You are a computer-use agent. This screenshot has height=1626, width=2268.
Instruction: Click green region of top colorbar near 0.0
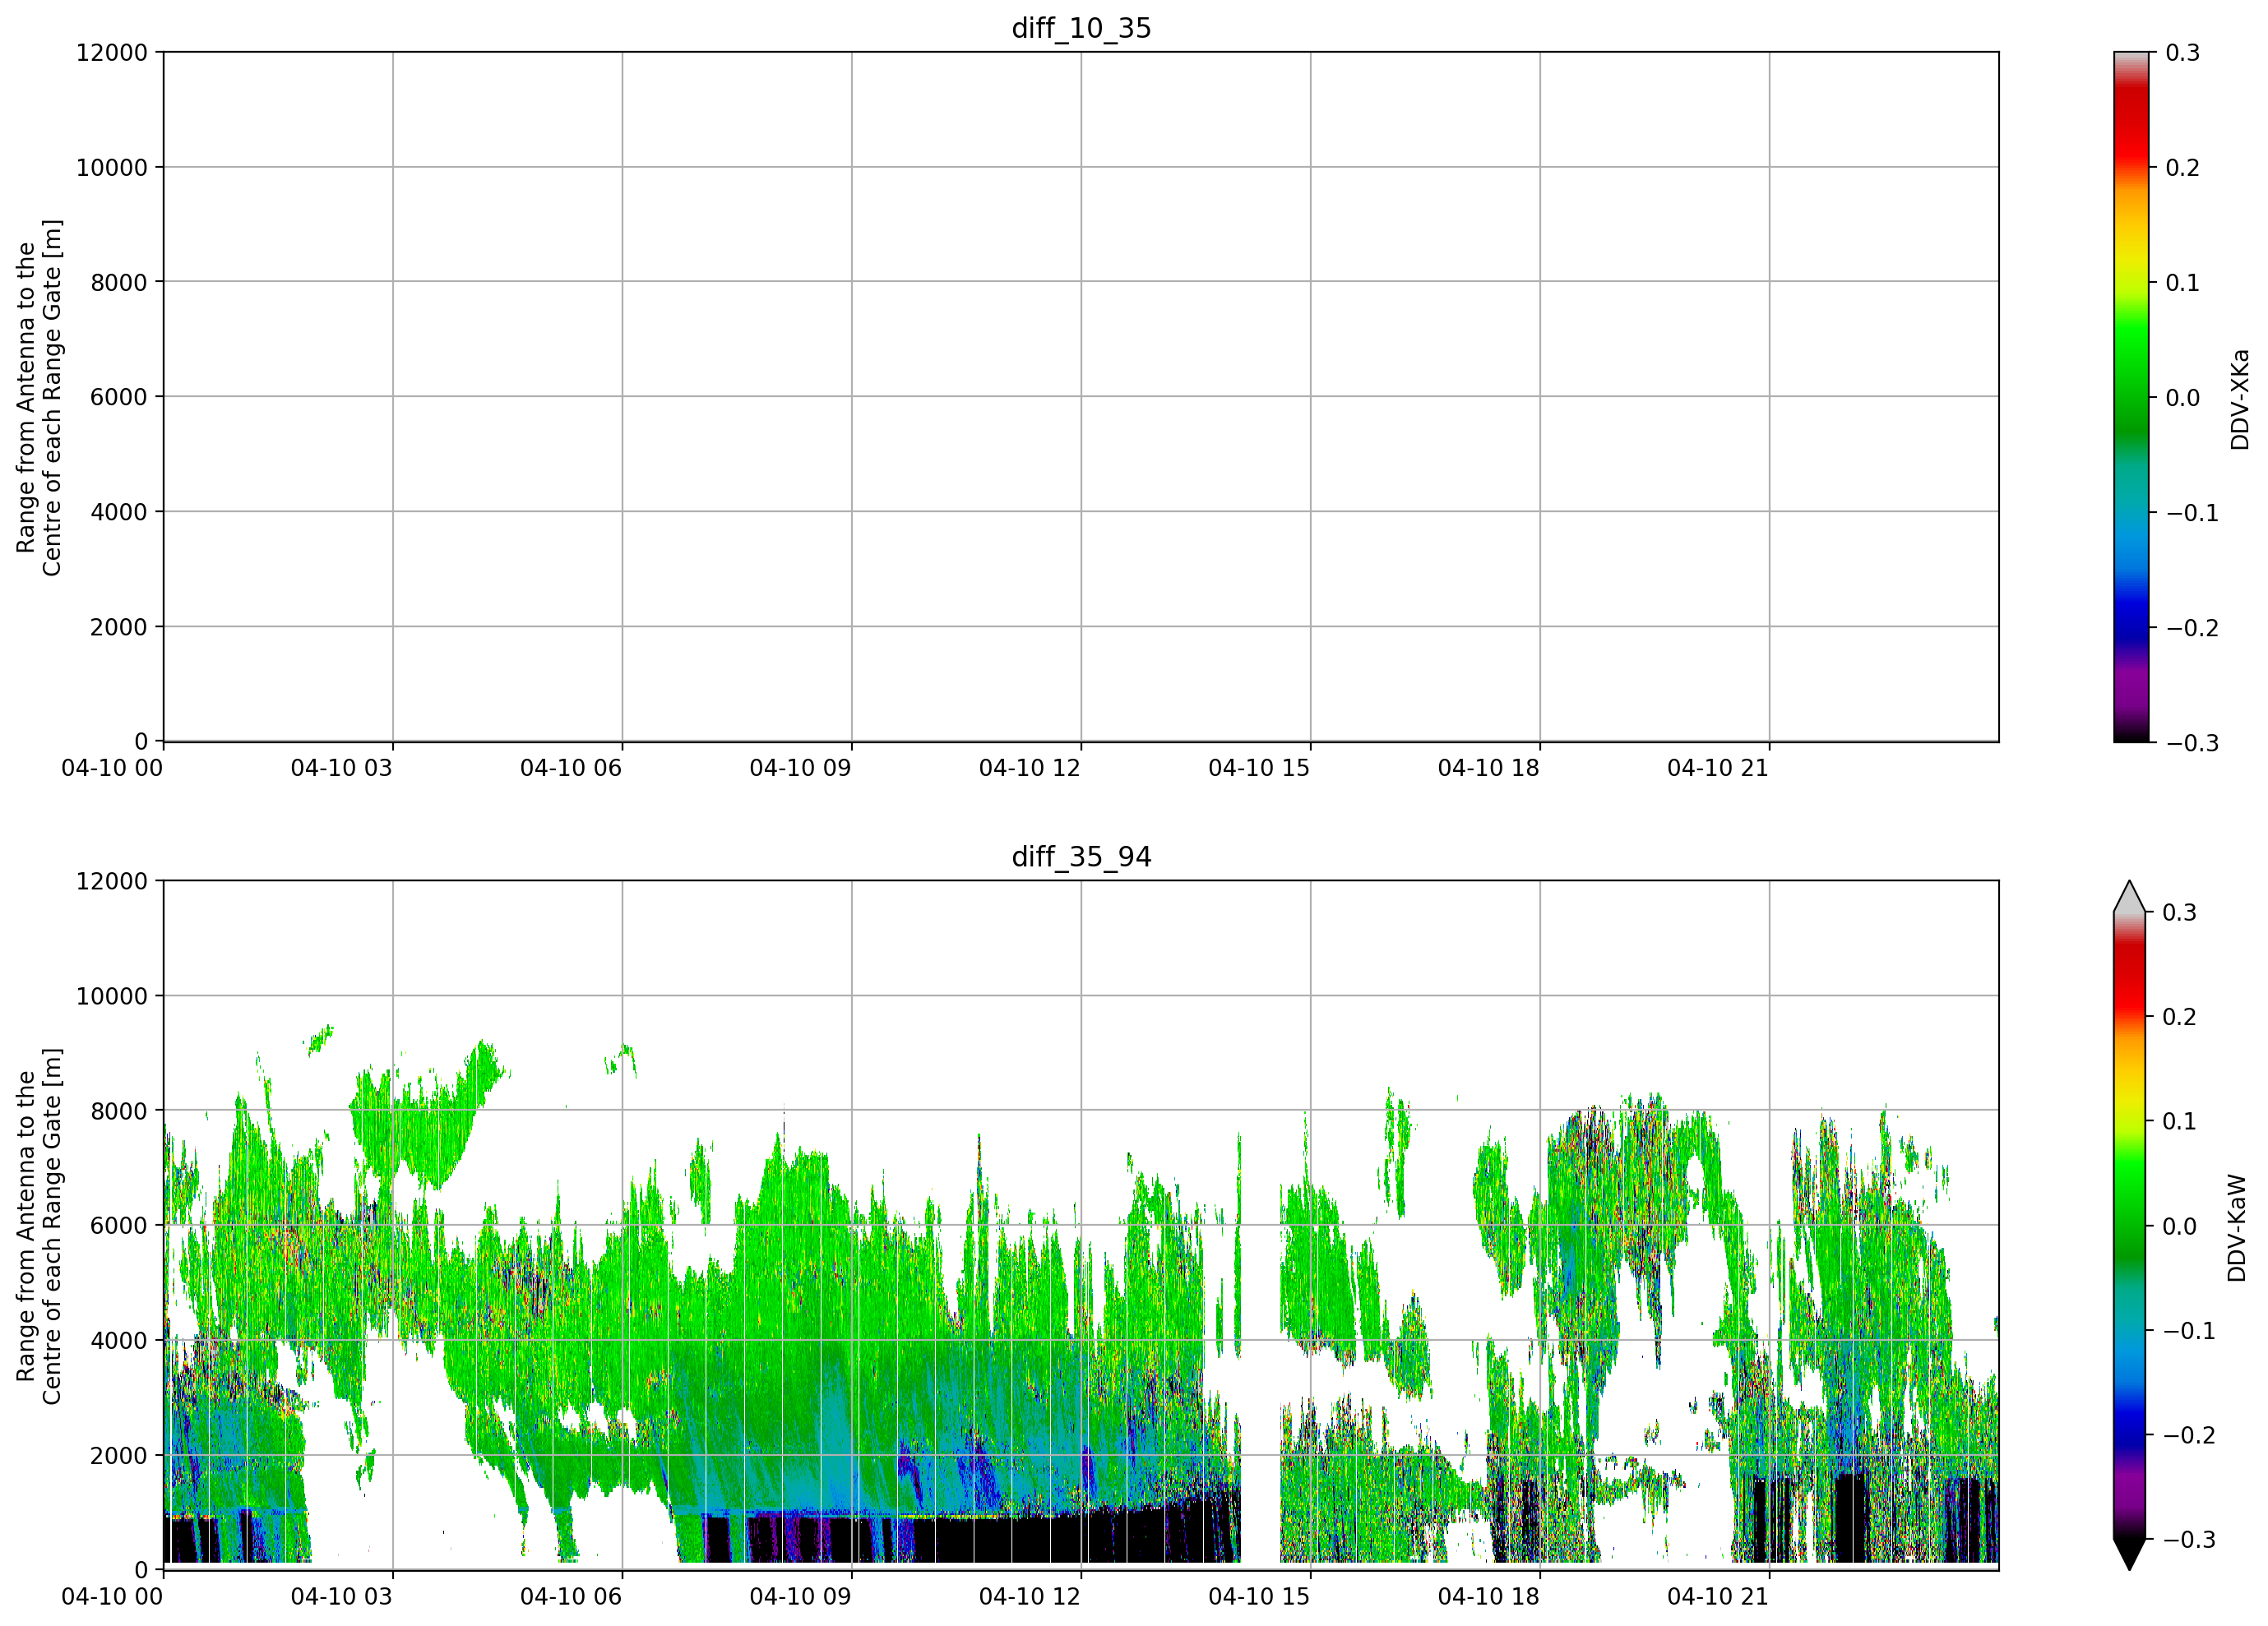(2131, 398)
